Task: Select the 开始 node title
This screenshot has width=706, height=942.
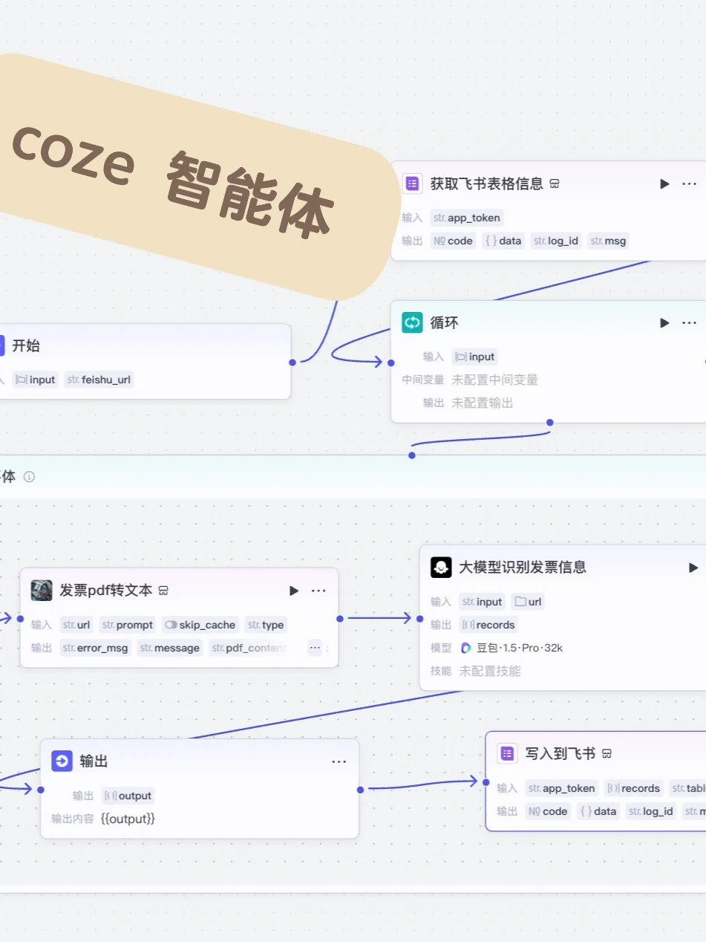Action: point(26,345)
